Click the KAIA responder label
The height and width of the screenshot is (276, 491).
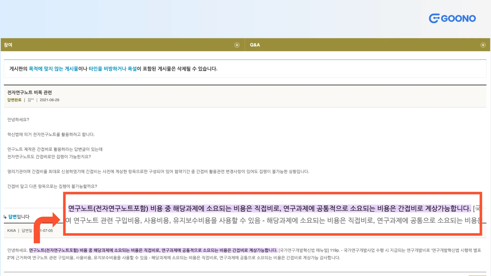click(12, 231)
